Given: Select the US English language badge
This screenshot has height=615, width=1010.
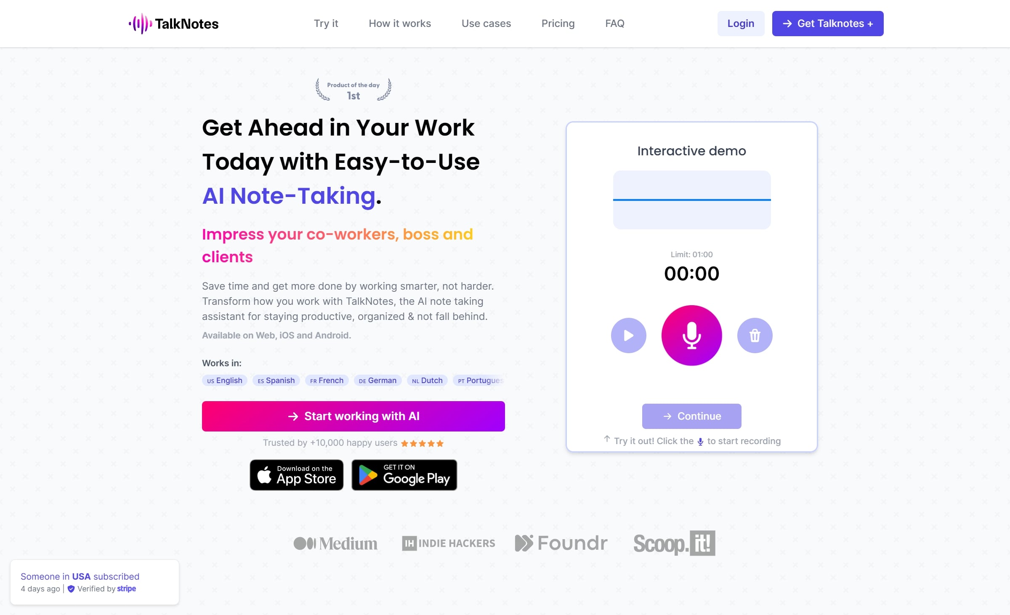Looking at the screenshot, I should pyautogui.click(x=224, y=381).
